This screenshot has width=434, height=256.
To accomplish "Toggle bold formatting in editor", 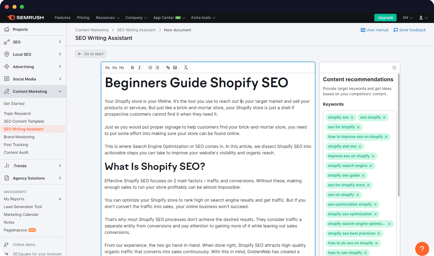I will (x=133, y=68).
